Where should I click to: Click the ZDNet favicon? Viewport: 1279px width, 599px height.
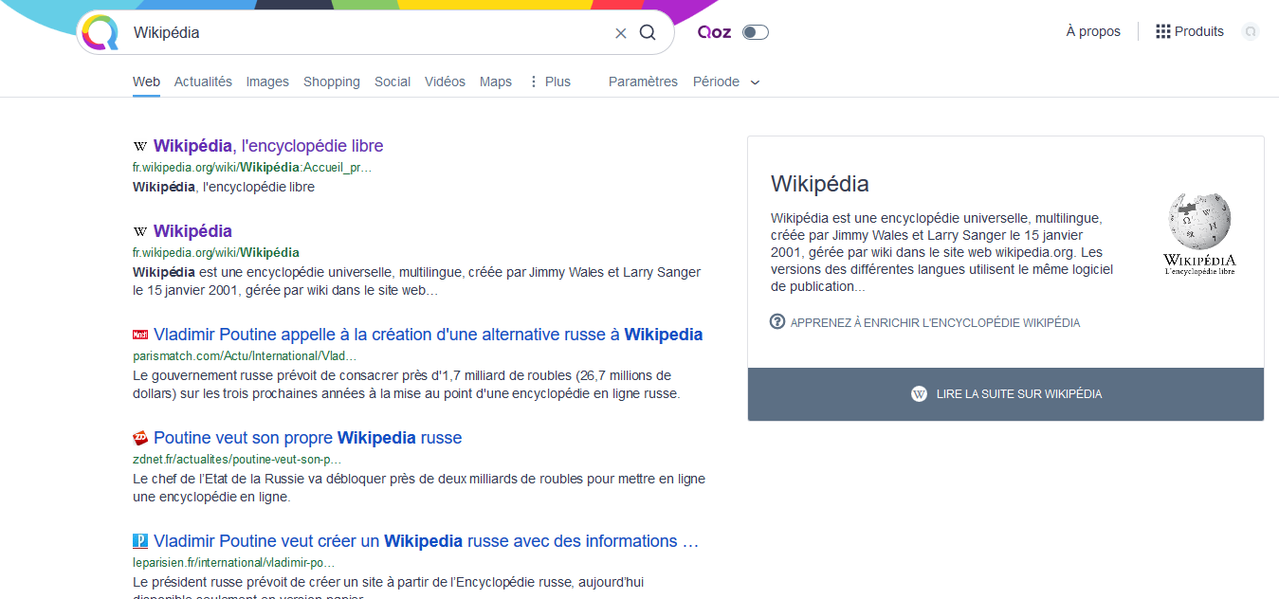(140, 438)
